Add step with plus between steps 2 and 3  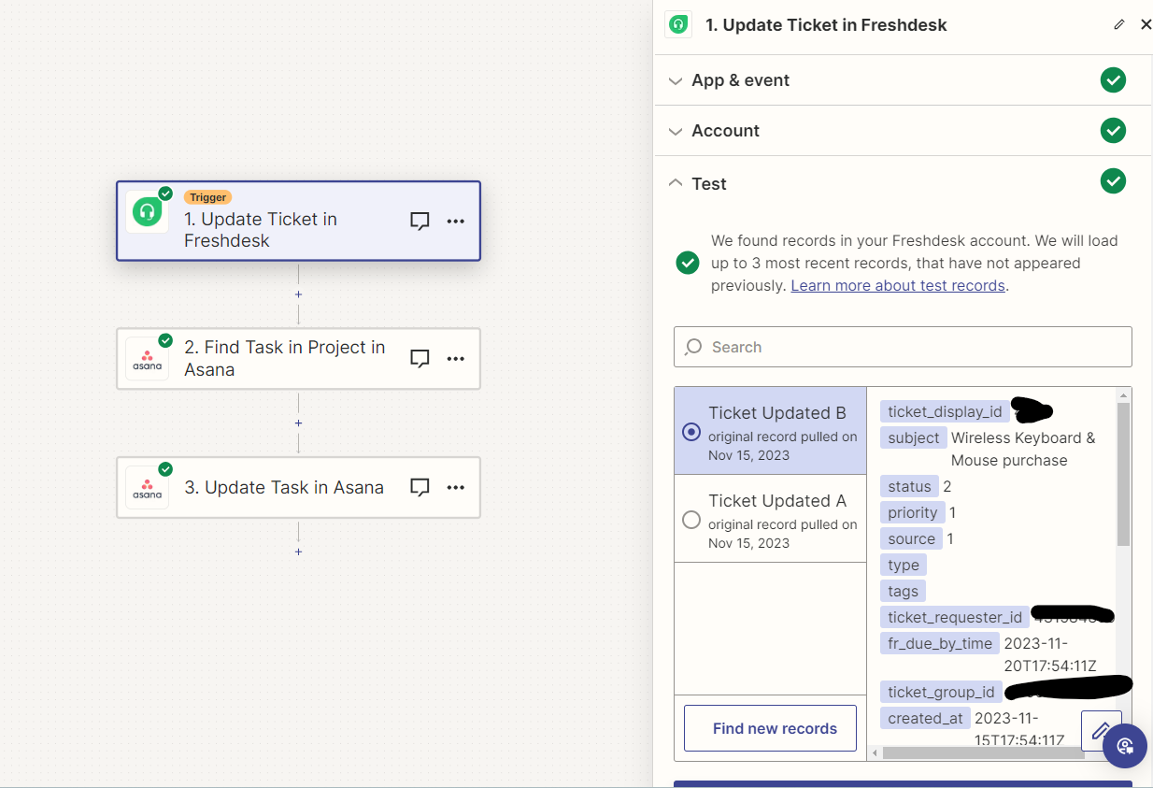(298, 423)
